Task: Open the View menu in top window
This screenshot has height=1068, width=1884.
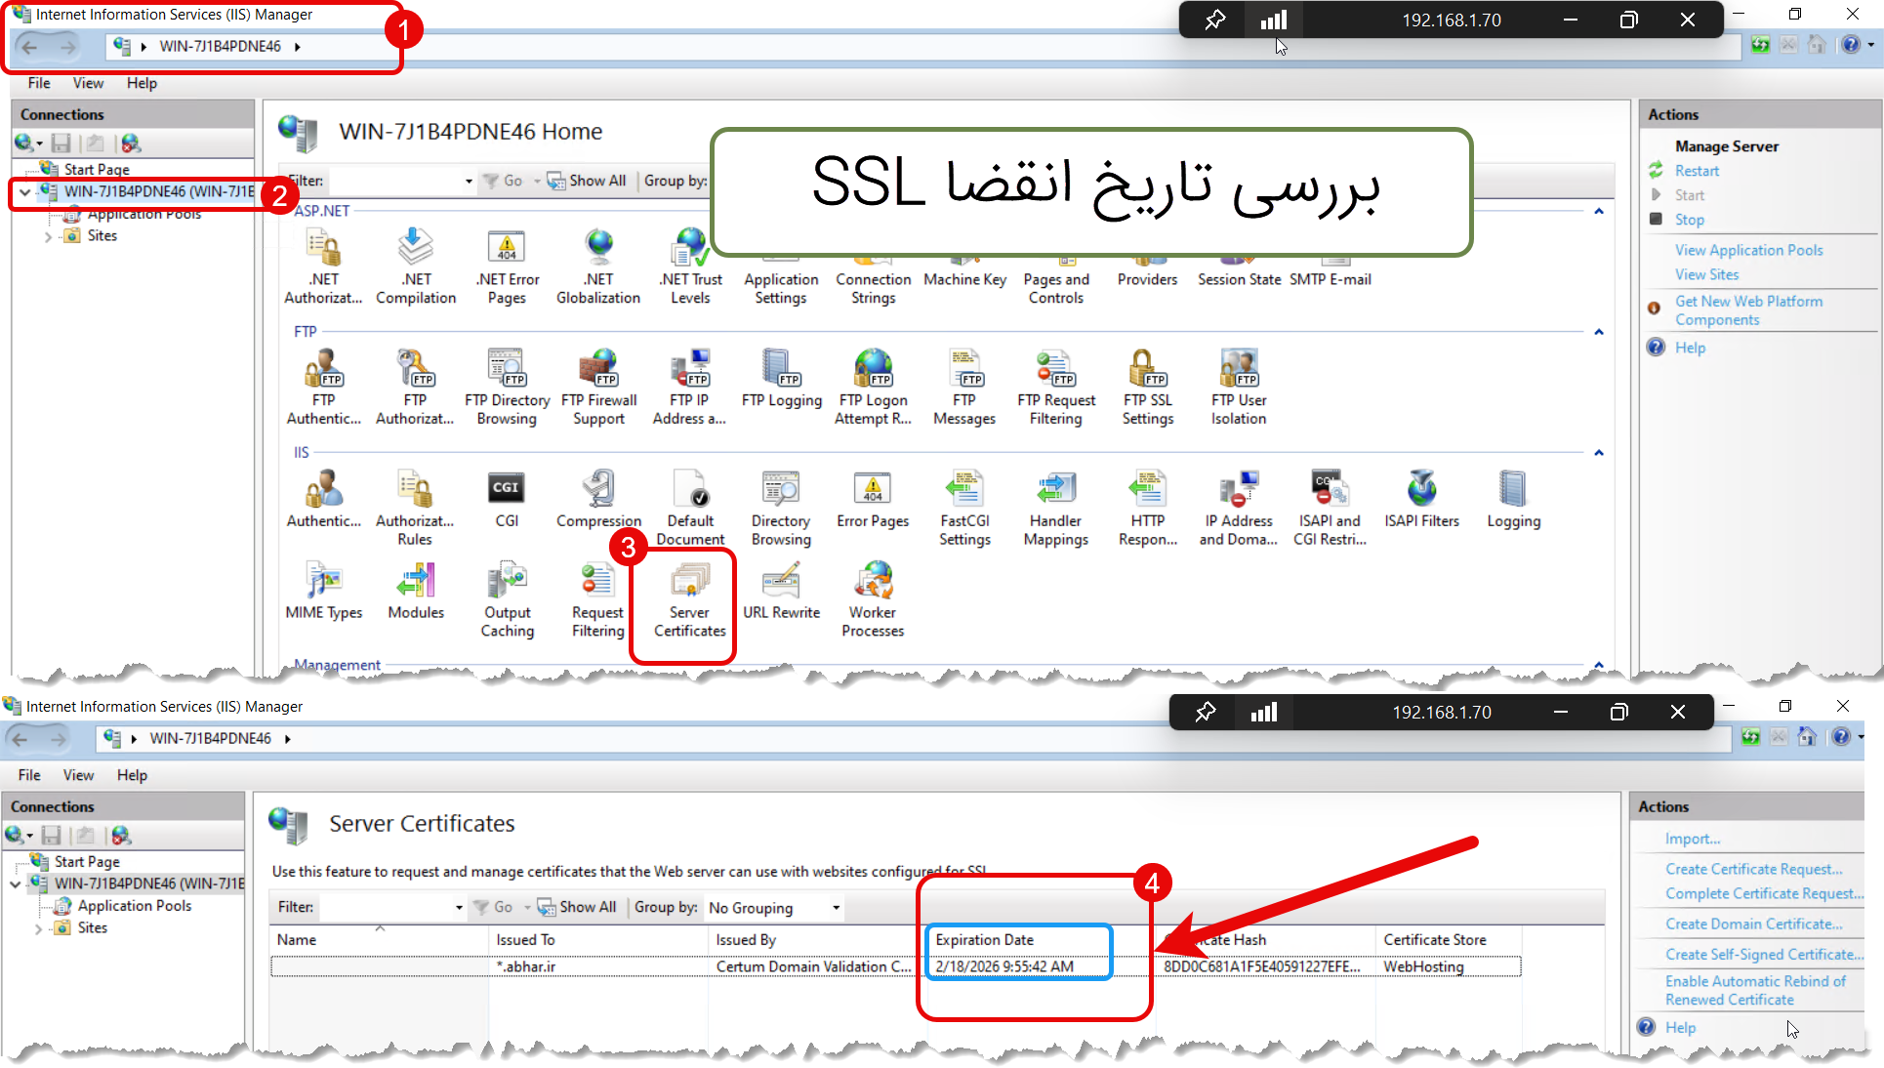Action: [88, 83]
